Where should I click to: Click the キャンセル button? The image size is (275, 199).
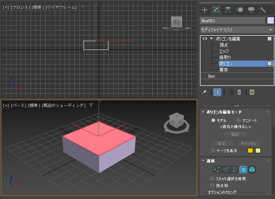(249, 143)
